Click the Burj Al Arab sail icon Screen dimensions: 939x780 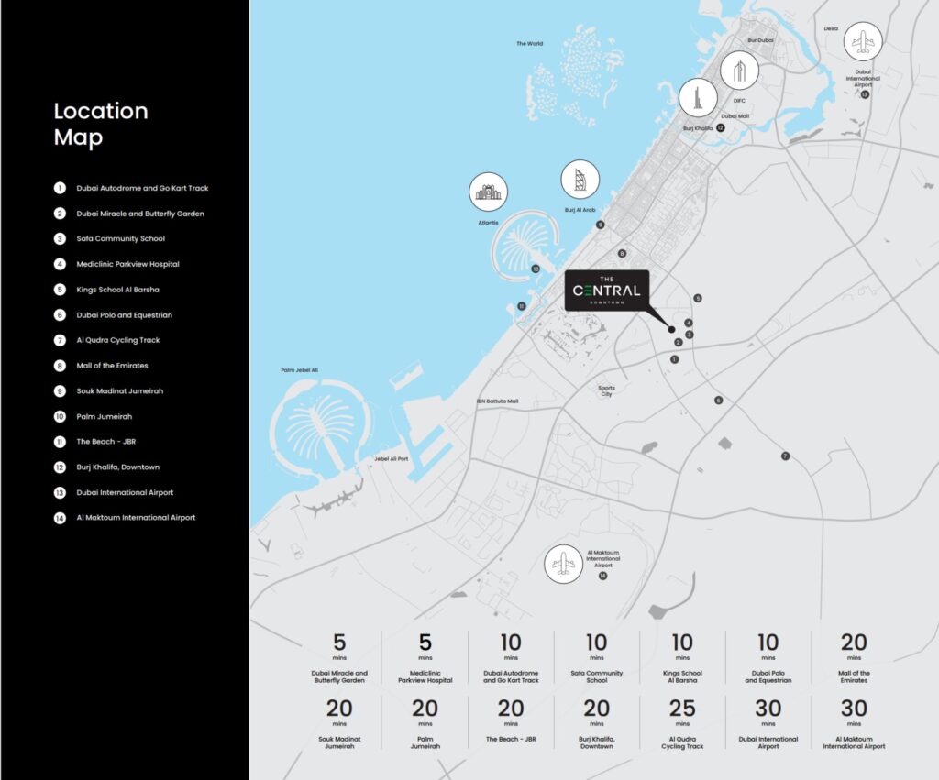pos(580,179)
